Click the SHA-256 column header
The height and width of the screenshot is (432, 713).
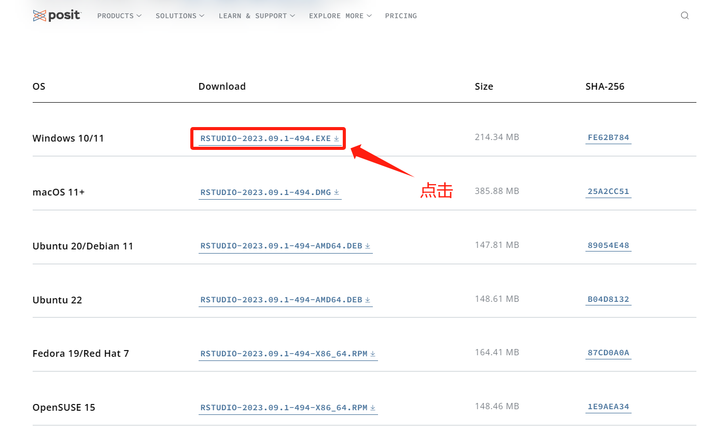605,86
